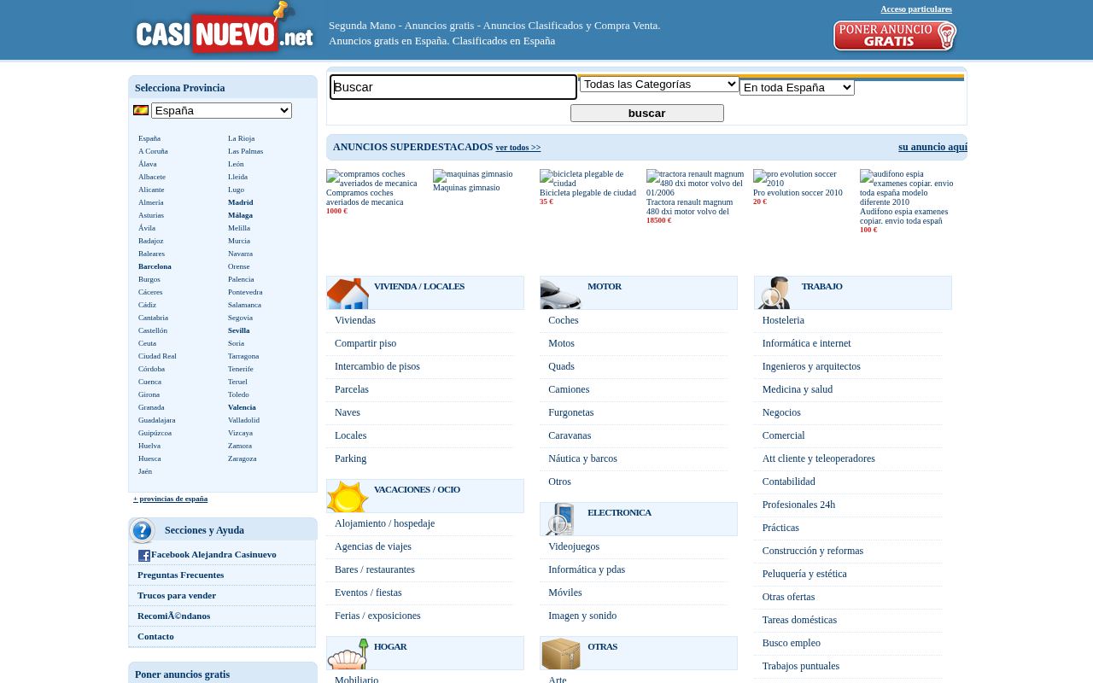Open the Preguntas Frecuentes menu item
This screenshot has width=1093, height=683.
[x=181, y=575]
